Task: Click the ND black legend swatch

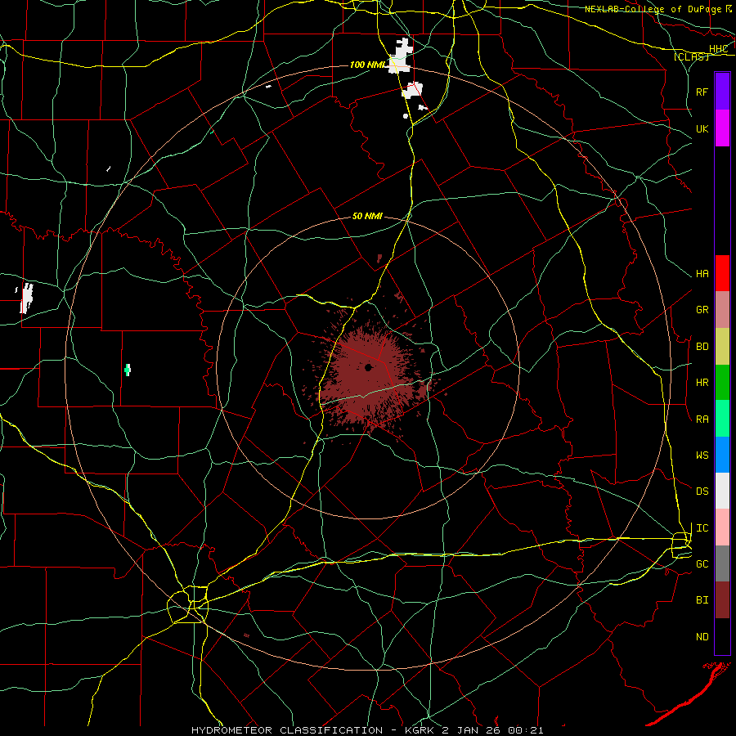Action: coord(722,636)
